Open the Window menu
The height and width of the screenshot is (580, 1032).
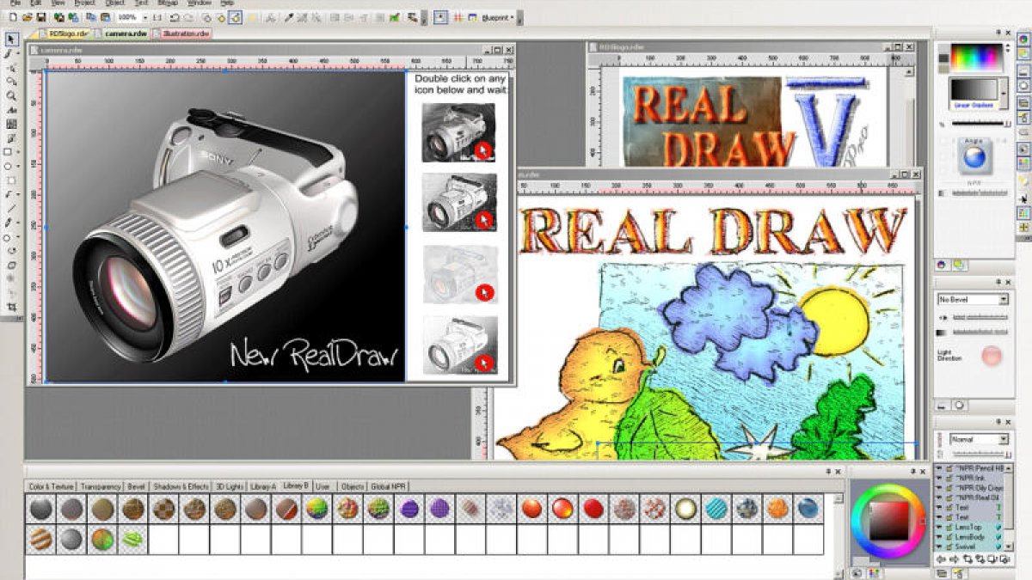tap(199, 3)
